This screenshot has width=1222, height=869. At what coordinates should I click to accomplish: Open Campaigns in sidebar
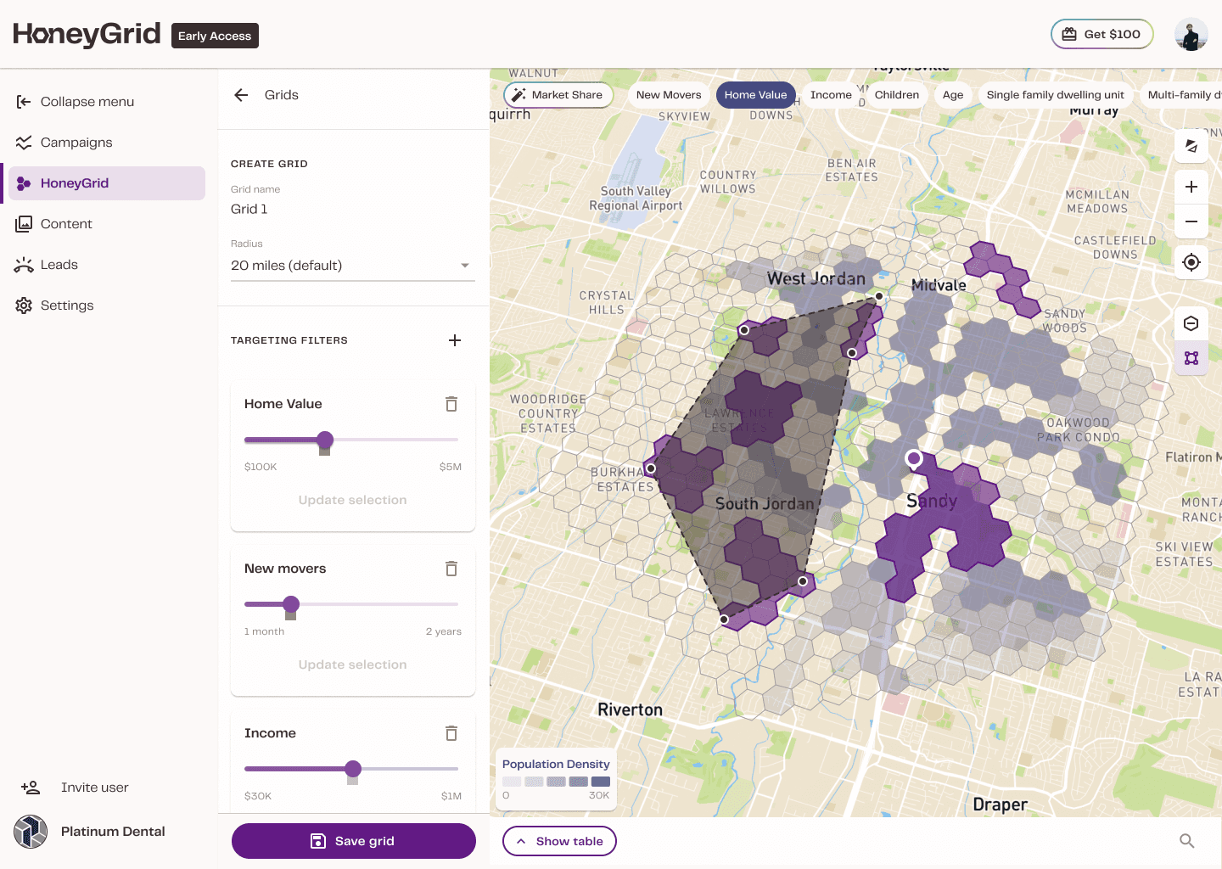[x=107, y=143]
